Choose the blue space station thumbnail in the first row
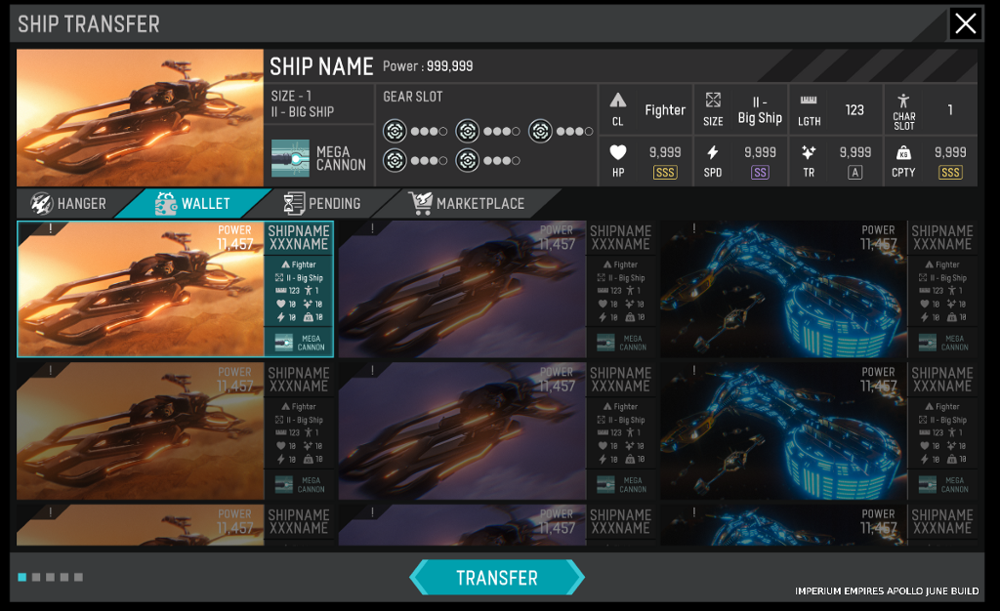This screenshot has height=611, width=1000. click(783, 289)
